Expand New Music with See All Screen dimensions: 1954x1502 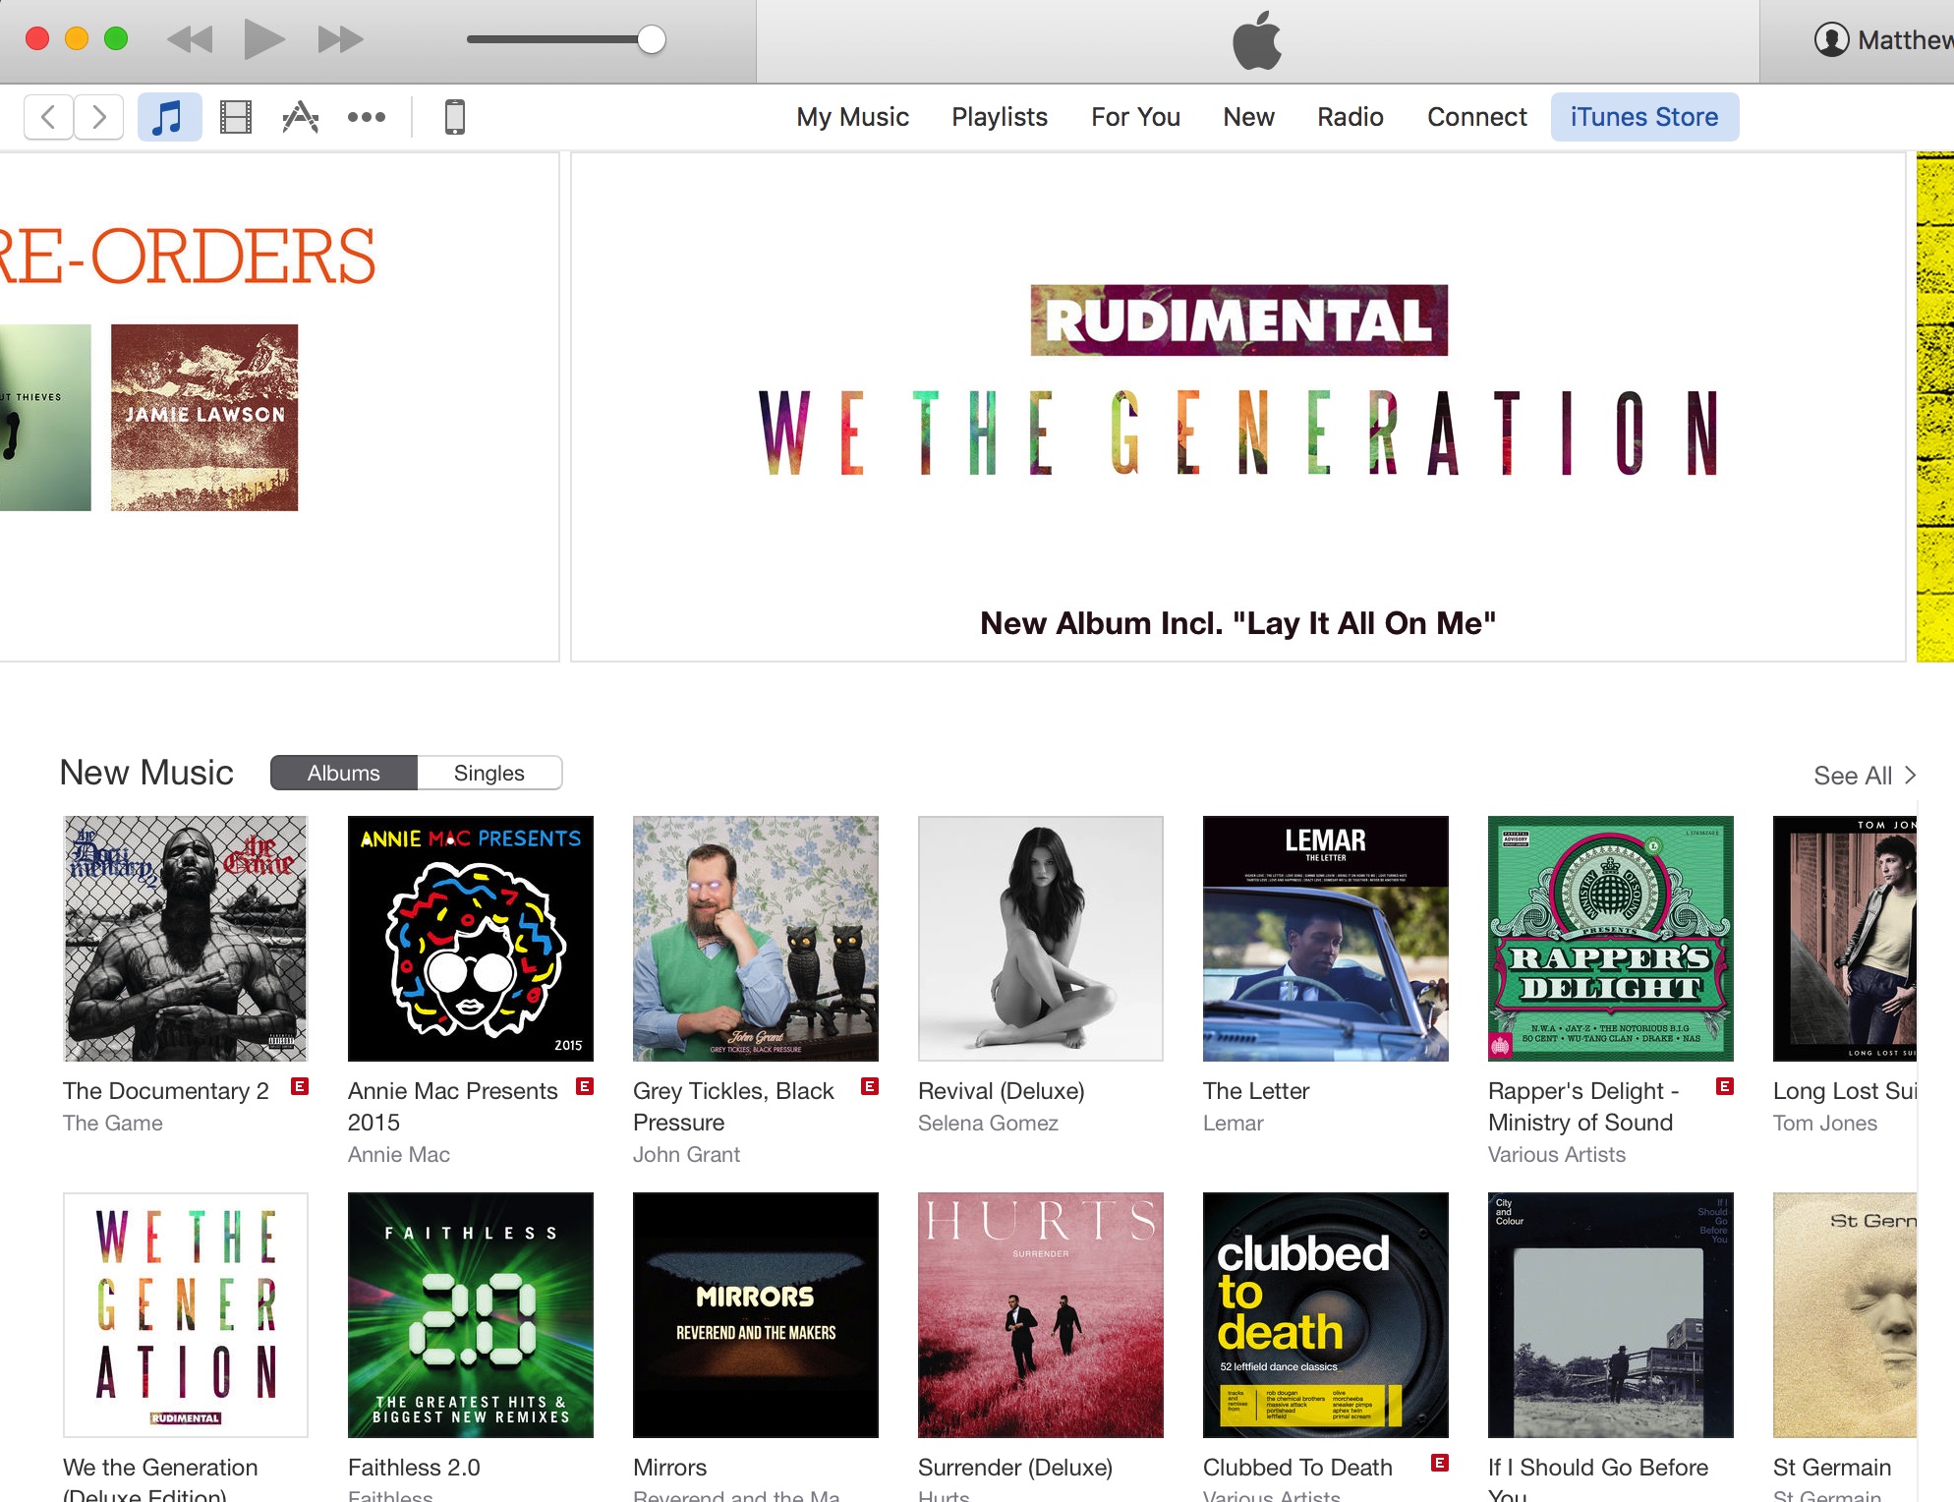tap(1865, 776)
